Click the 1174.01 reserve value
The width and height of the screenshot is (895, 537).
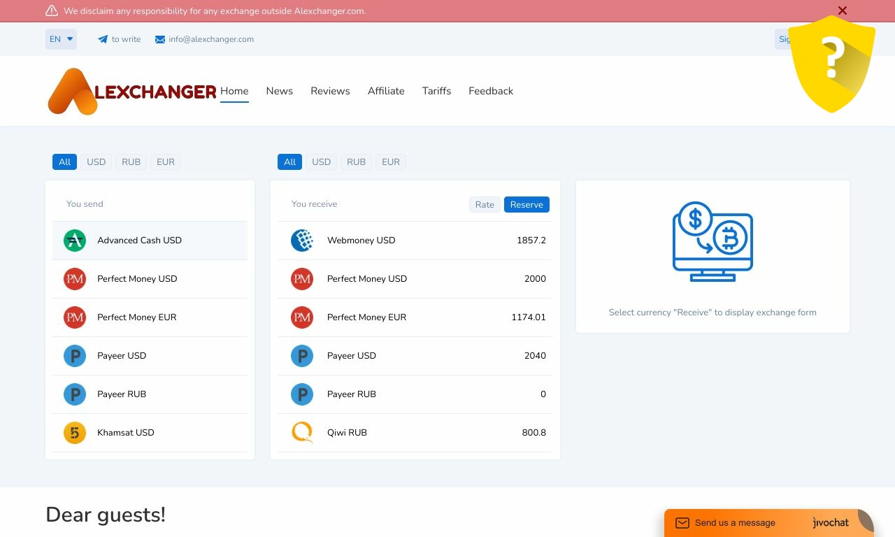[529, 317]
